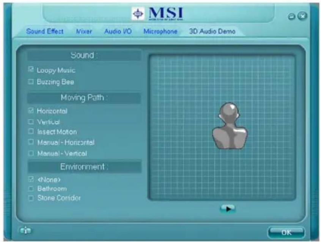Open the Microphone tab
Screen dimensions: 321x242
(x=160, y=32)
